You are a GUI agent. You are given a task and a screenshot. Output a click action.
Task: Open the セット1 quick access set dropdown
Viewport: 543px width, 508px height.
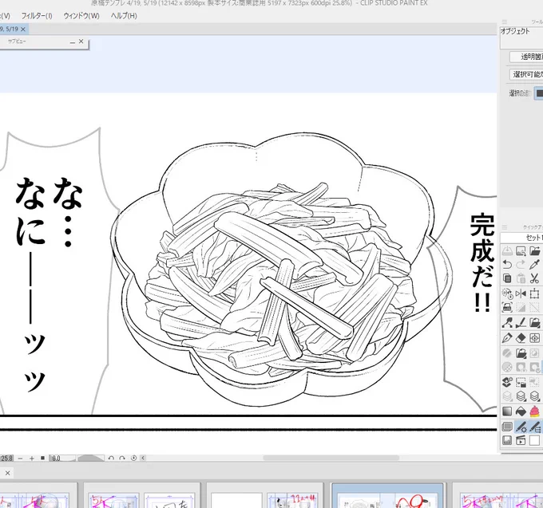522,238
